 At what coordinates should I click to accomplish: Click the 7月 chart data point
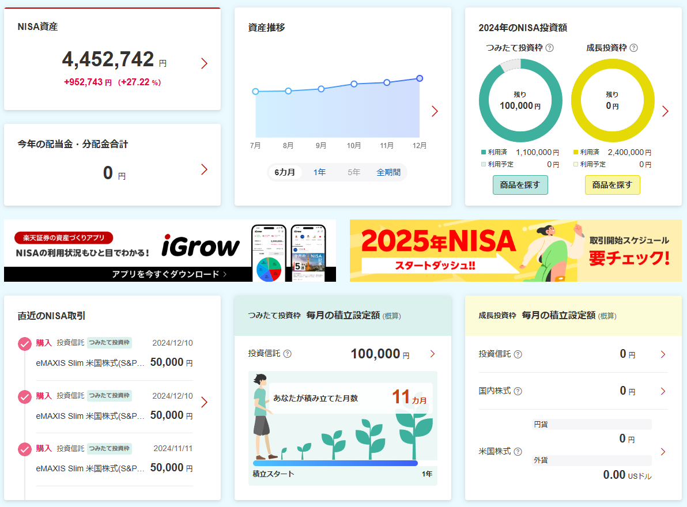[x=255, y=92]
